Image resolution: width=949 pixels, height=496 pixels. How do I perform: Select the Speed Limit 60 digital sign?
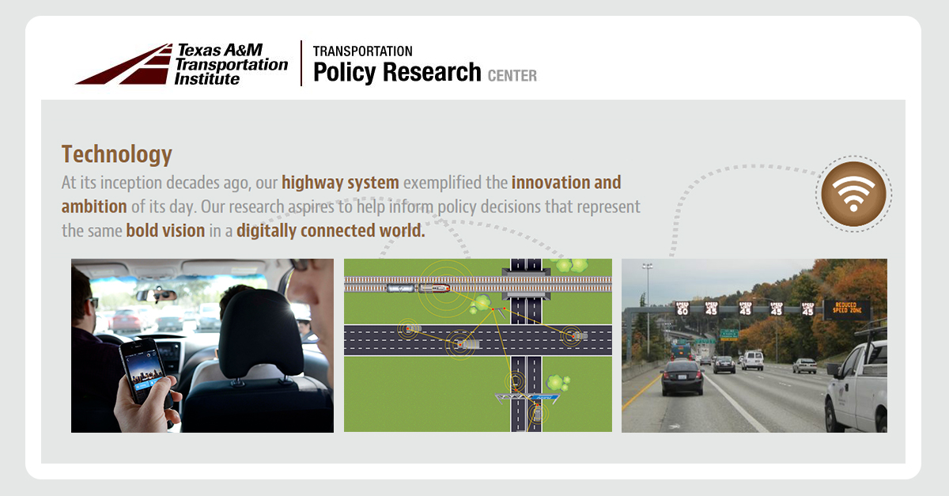coord(681,309)
